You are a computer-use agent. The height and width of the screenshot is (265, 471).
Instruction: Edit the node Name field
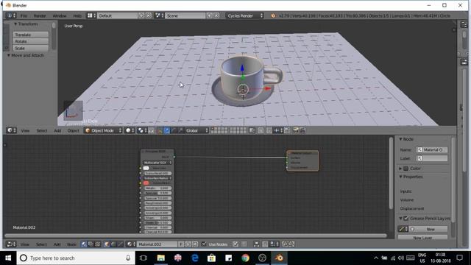(x=432, y=149)
